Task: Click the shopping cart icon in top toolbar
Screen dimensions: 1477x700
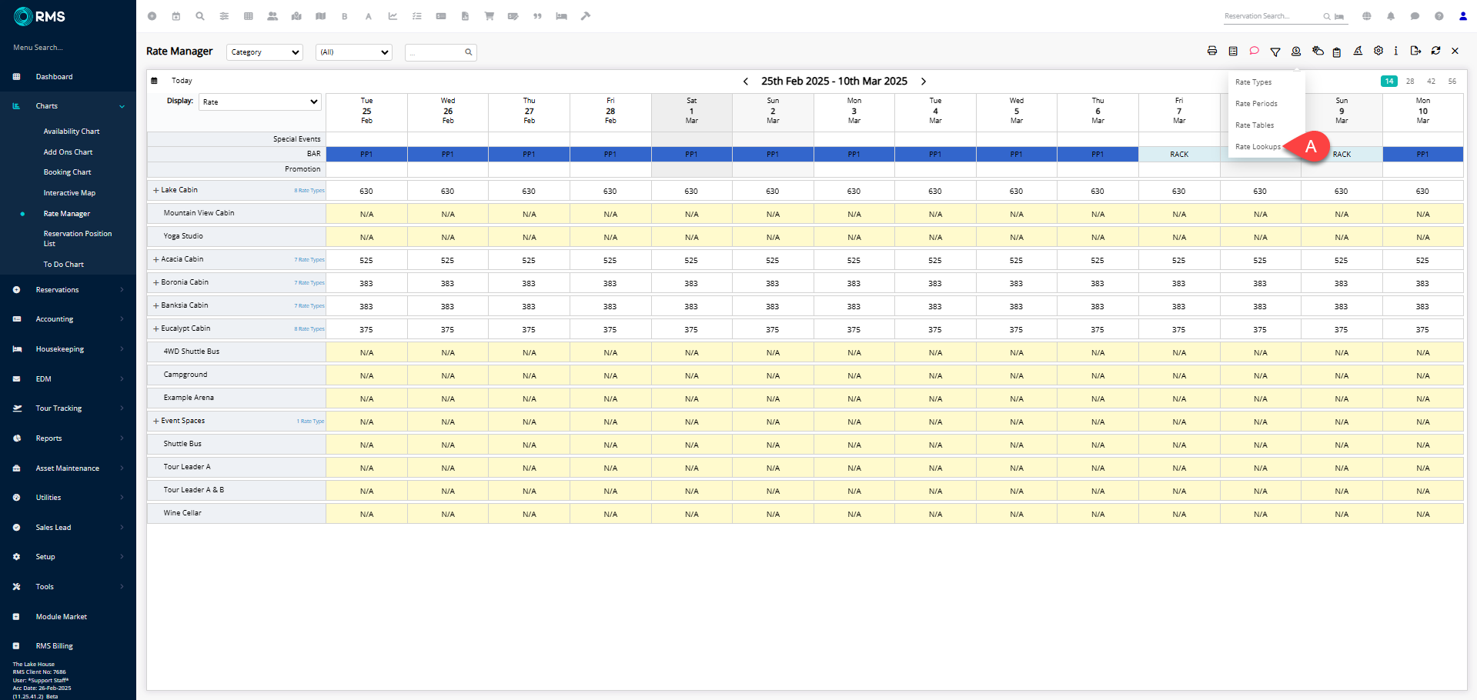Action: pyautogui.click(x=489, y=16)
